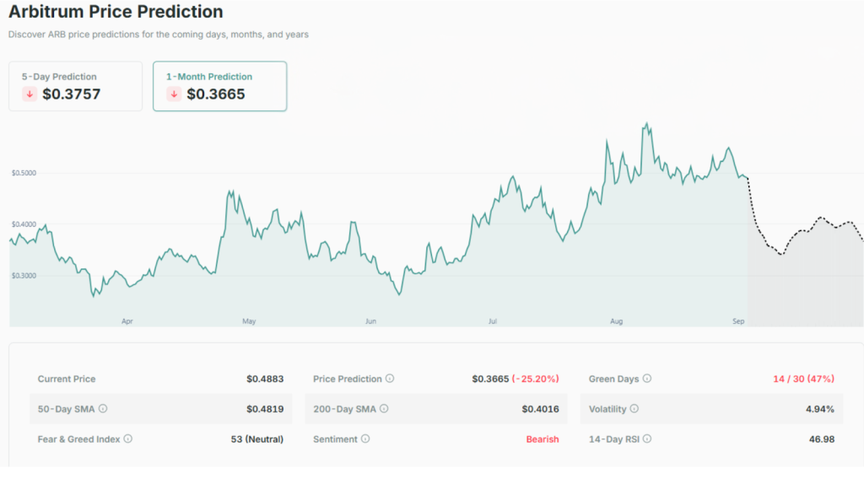Click the $0.5000 y-axis label

(x=24, y=173)
